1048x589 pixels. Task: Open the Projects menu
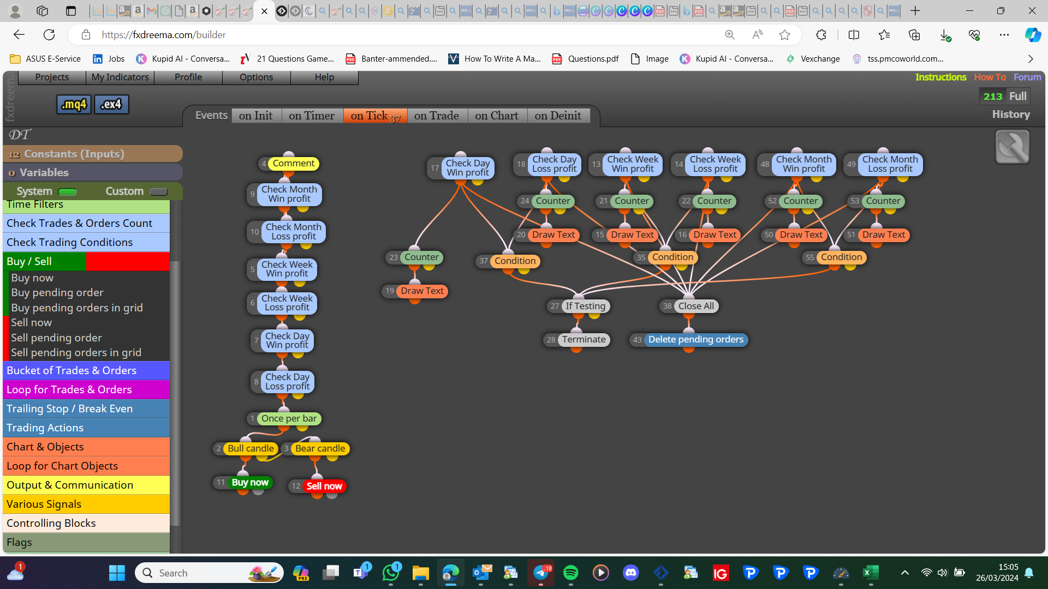[52, 77]
